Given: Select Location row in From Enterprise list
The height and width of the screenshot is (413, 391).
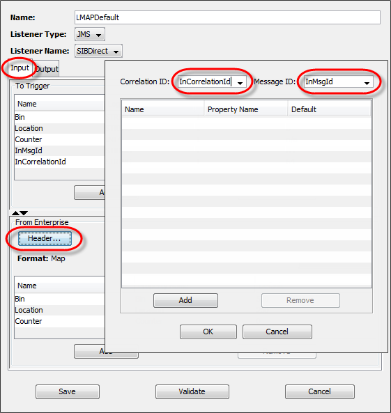Looking at the screenshot, I should 59,310.
